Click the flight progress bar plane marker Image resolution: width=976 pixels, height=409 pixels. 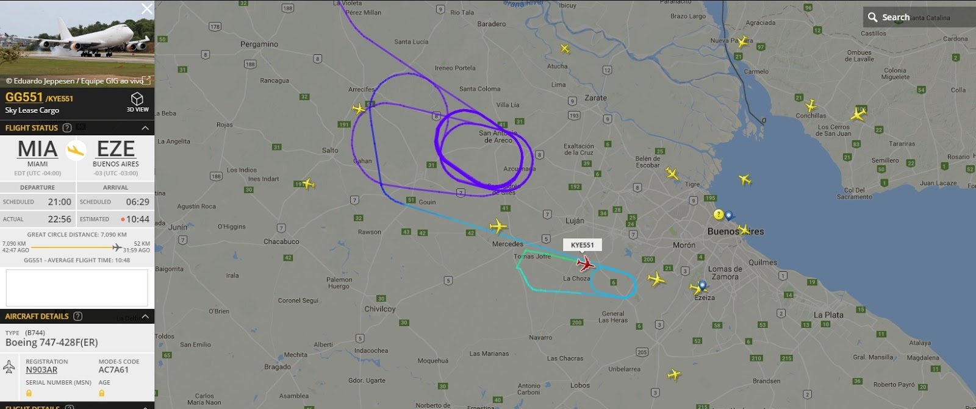click(117, 247)
